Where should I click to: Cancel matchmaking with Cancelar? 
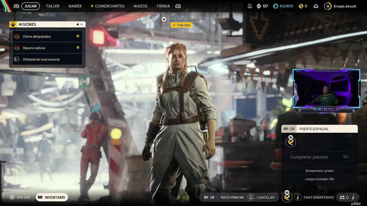pos(266,197)
